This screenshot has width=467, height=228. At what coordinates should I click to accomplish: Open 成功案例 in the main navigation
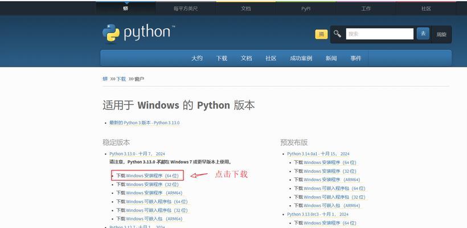tap(301, 58)
